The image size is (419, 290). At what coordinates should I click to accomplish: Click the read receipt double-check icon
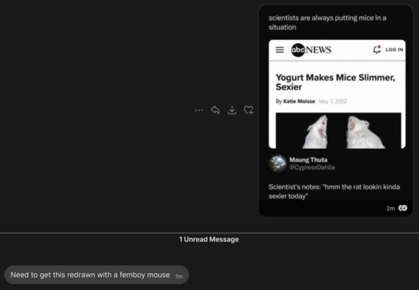coord(403,208)
